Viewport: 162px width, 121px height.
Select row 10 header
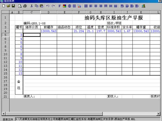pyautogui.click(x=6, y=54)
